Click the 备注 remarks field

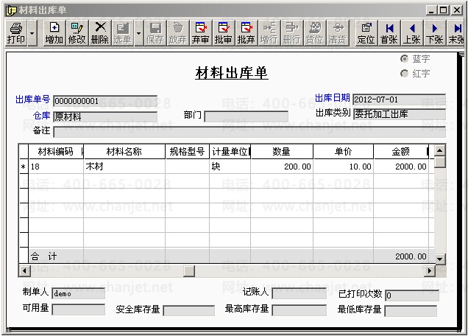[249, 132]
